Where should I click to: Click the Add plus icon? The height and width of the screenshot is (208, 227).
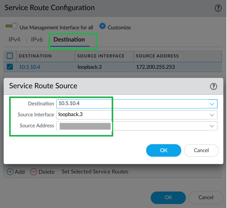pos(10,172)
